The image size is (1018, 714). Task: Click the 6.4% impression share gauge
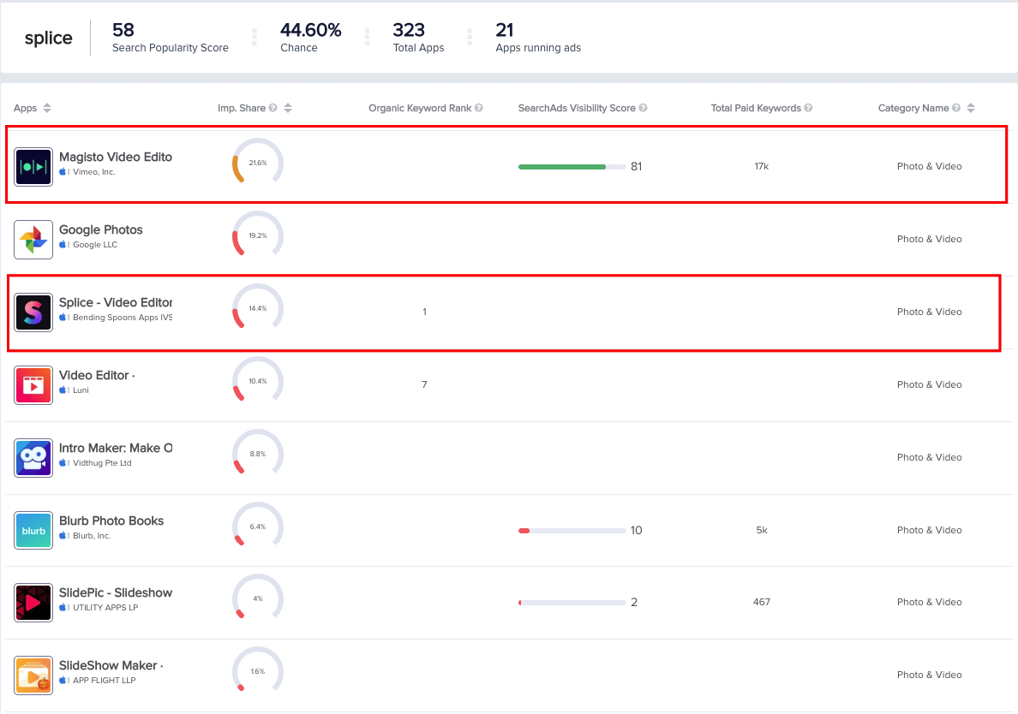pos(258,526)
